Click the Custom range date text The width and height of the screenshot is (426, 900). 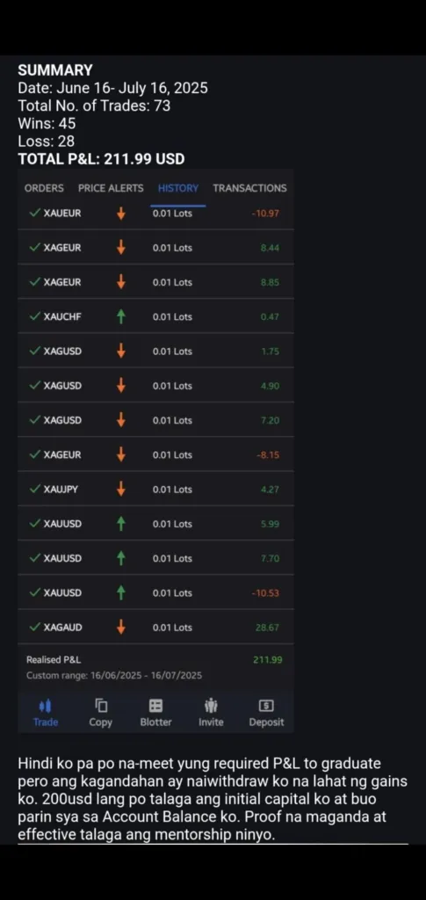coord(114,676)
